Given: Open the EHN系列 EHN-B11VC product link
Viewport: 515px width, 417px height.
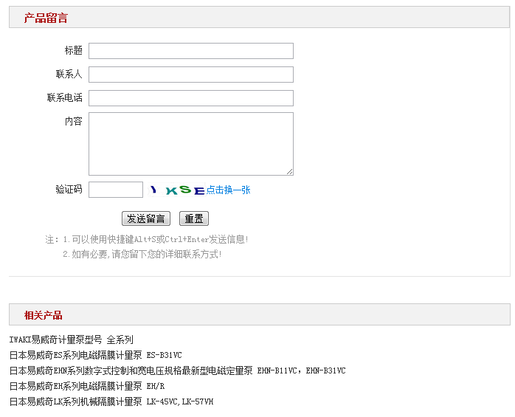Looking at the screenshot, I should pyautogui.click(x=177, y=371).
